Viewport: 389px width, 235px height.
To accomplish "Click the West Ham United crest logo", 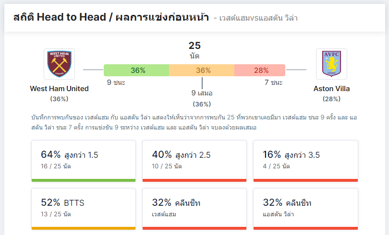I will click(x=59, y=64).
